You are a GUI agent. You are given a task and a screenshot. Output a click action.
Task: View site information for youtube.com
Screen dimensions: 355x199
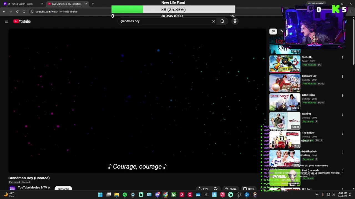coord(32,12)
